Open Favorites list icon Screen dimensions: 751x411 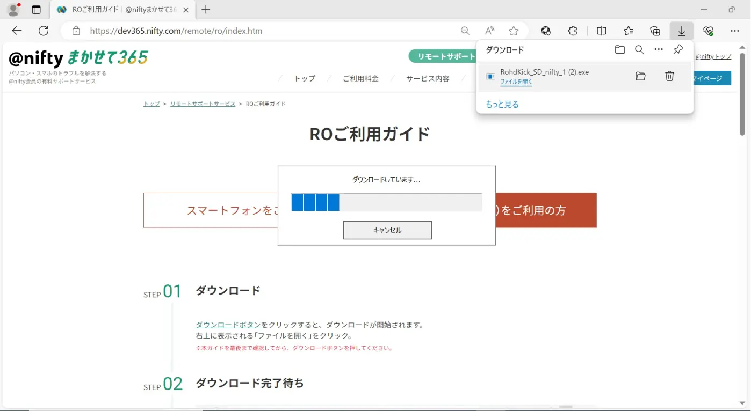point(629,31)
